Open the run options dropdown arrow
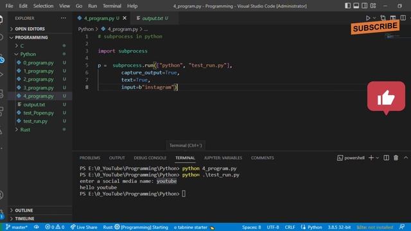The width and height of the screenshot is (411, 231). (374, 18)
